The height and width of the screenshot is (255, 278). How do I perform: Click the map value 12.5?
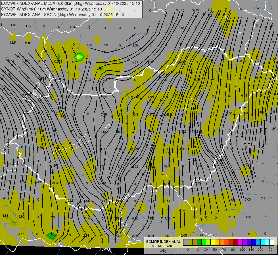coord(13,43)
